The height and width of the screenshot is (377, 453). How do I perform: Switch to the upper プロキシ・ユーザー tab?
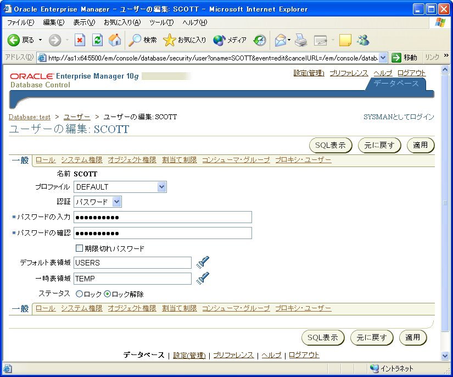303,160
